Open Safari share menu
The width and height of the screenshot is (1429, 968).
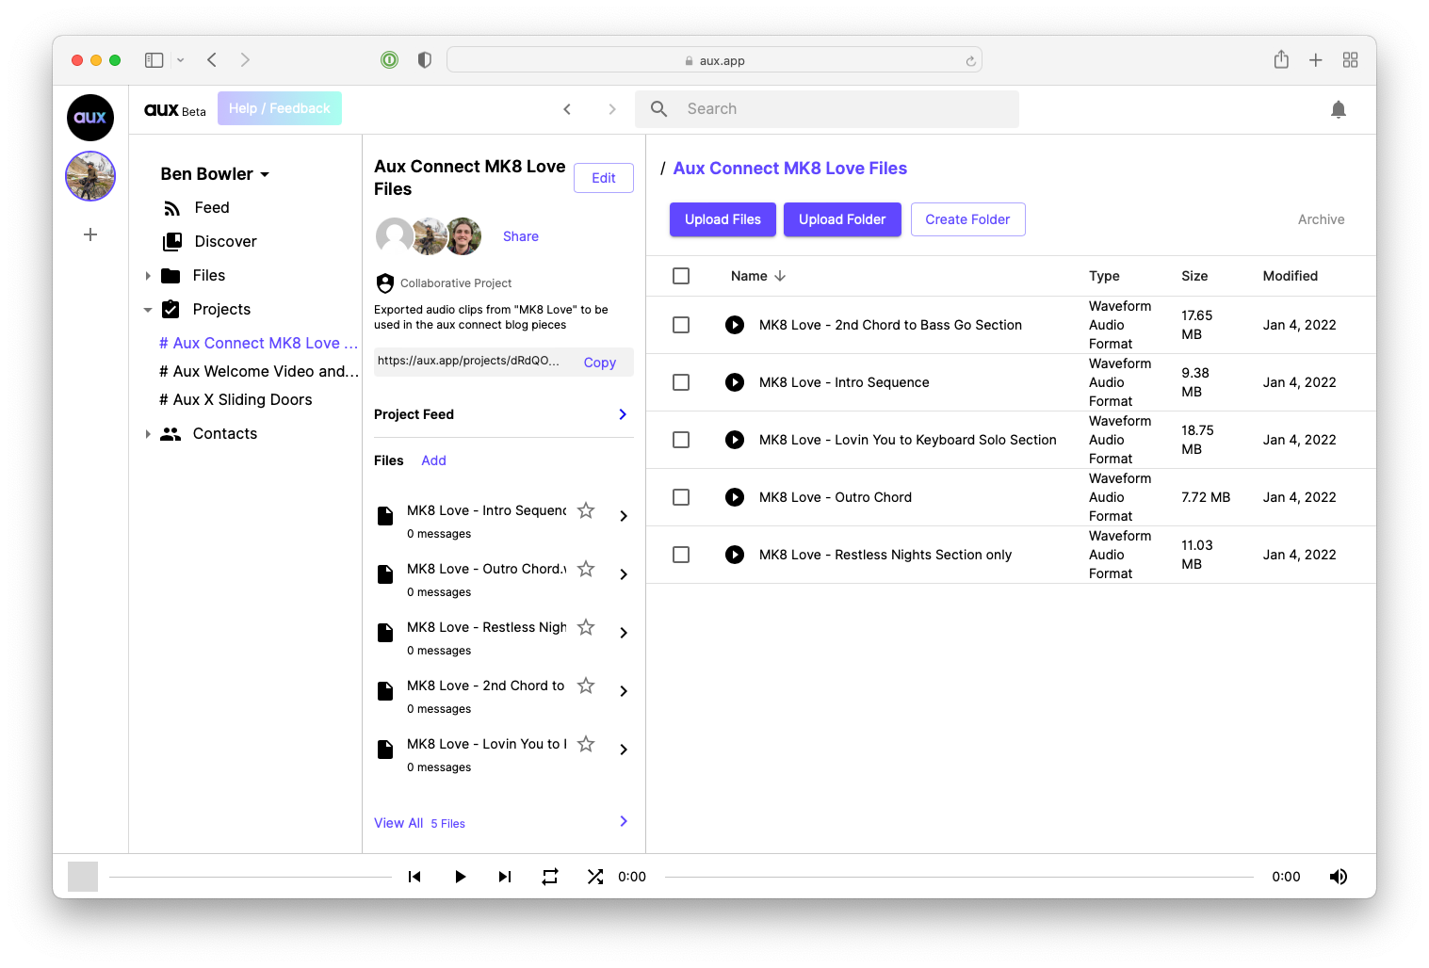pos(1281,59)
